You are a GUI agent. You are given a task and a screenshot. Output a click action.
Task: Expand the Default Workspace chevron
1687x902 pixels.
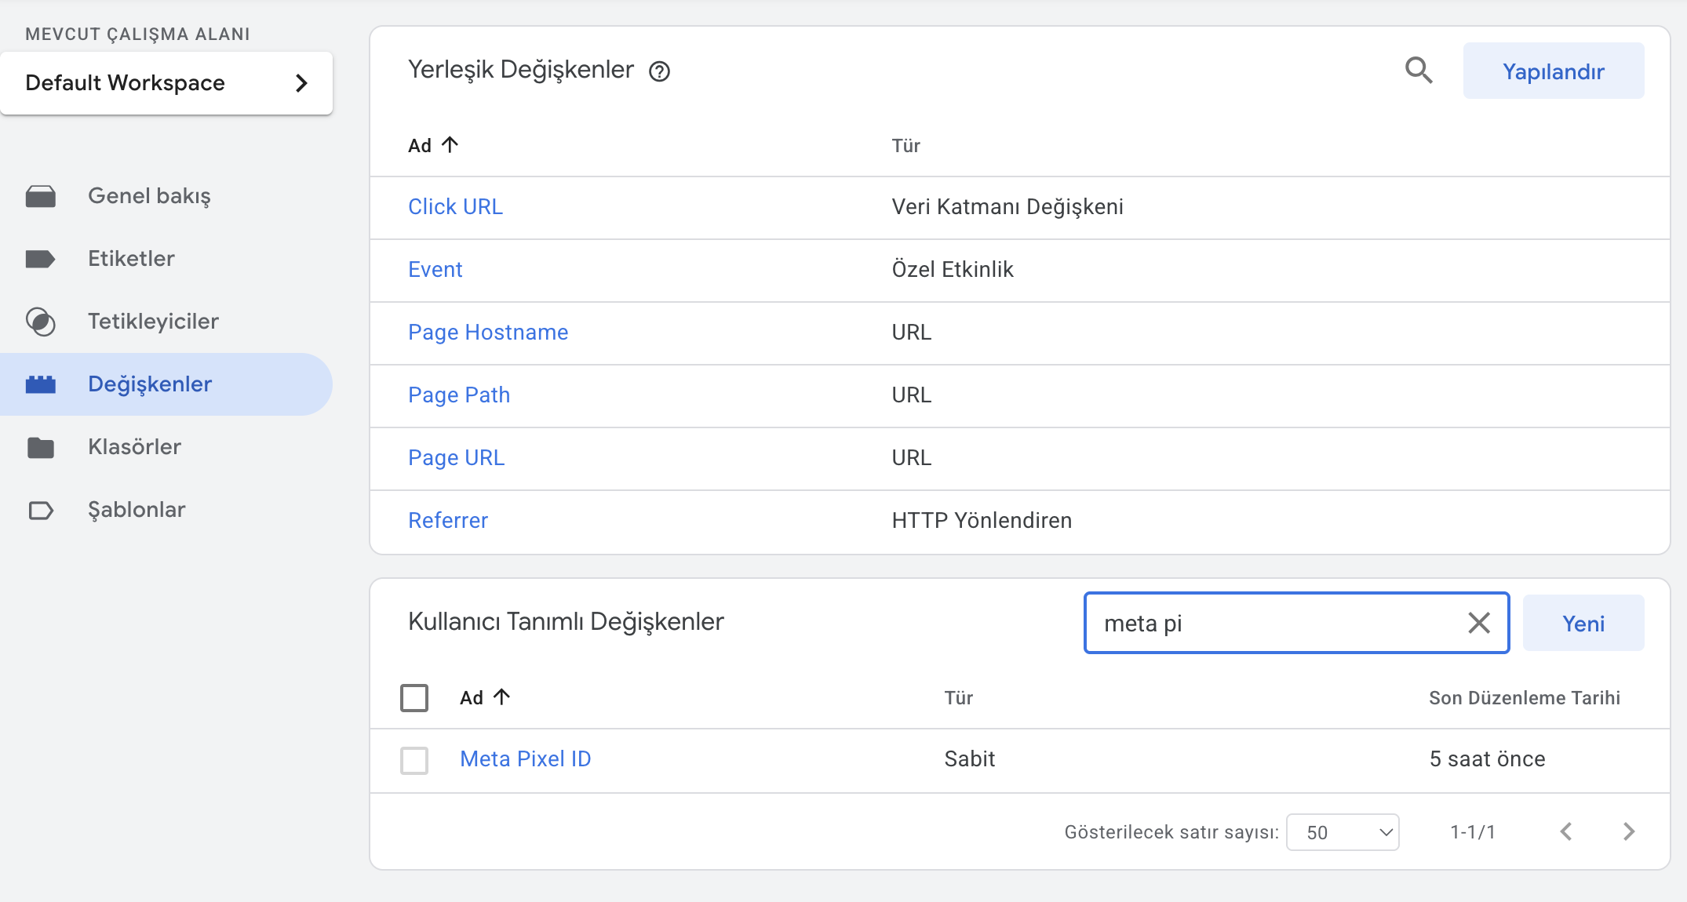click(x=302, y=83)
